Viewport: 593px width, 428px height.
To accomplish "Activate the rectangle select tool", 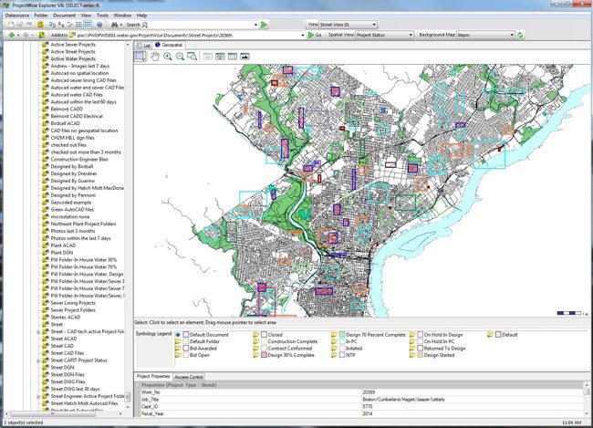I will point(140,57).
